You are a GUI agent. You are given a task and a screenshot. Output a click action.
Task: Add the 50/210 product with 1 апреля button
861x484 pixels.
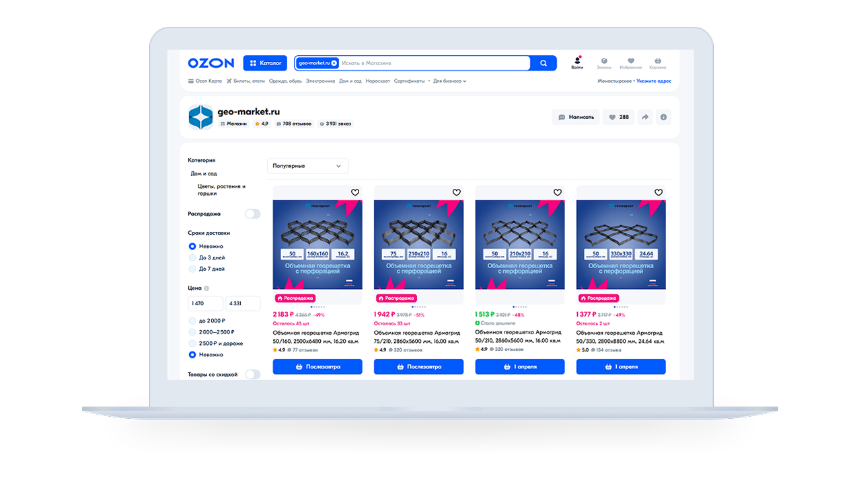pos(520,367)
